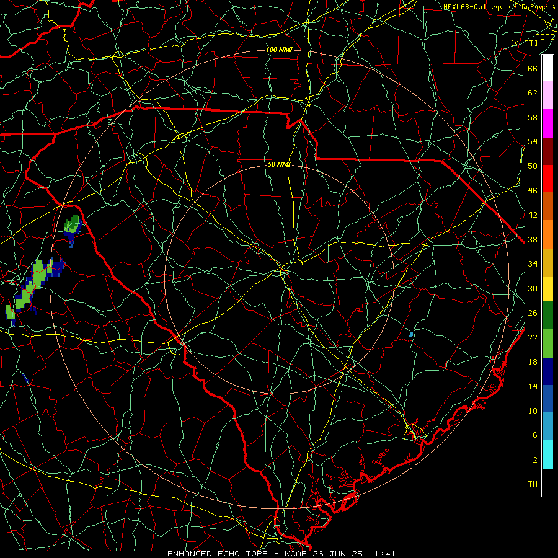Click the dark green 30 kft legend swatch
558x558 pixels.
coord(547,316)
